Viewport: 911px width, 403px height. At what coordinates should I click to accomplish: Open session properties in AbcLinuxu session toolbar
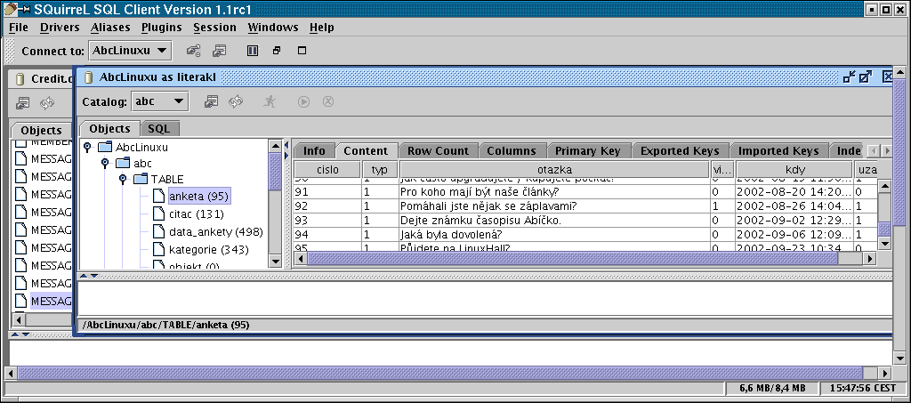click(x=212, y=101)
